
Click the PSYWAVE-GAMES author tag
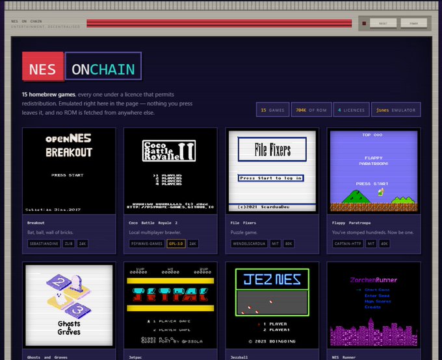coord(147,243)
